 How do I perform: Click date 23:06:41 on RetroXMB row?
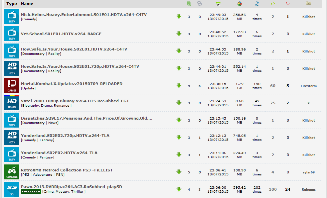tap(218, 172)
